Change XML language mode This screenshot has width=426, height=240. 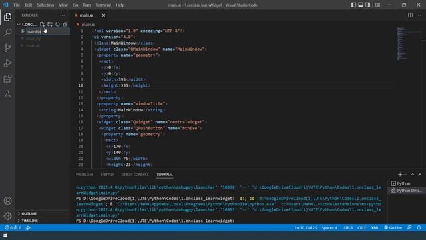pyautogui.click(x=375, y=228)
